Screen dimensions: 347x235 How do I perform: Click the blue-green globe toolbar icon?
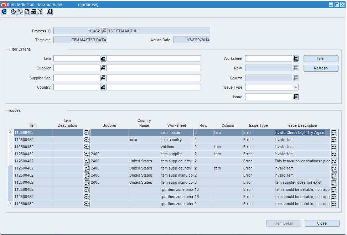point(4,12)
